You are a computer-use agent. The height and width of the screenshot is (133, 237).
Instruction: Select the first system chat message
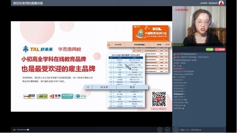(x=185, y=54)
